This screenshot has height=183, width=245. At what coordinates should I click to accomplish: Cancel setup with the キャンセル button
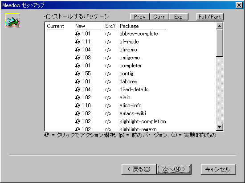tap(218, 169)
